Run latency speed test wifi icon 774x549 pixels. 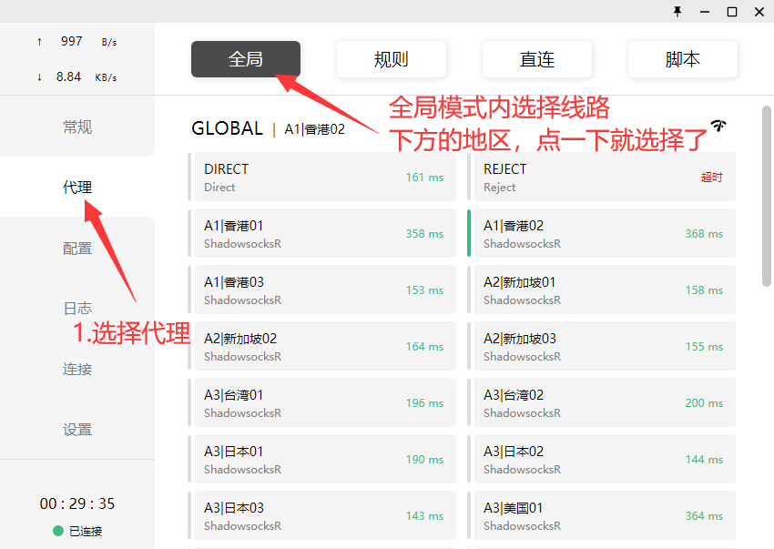[x=719, y=126]
